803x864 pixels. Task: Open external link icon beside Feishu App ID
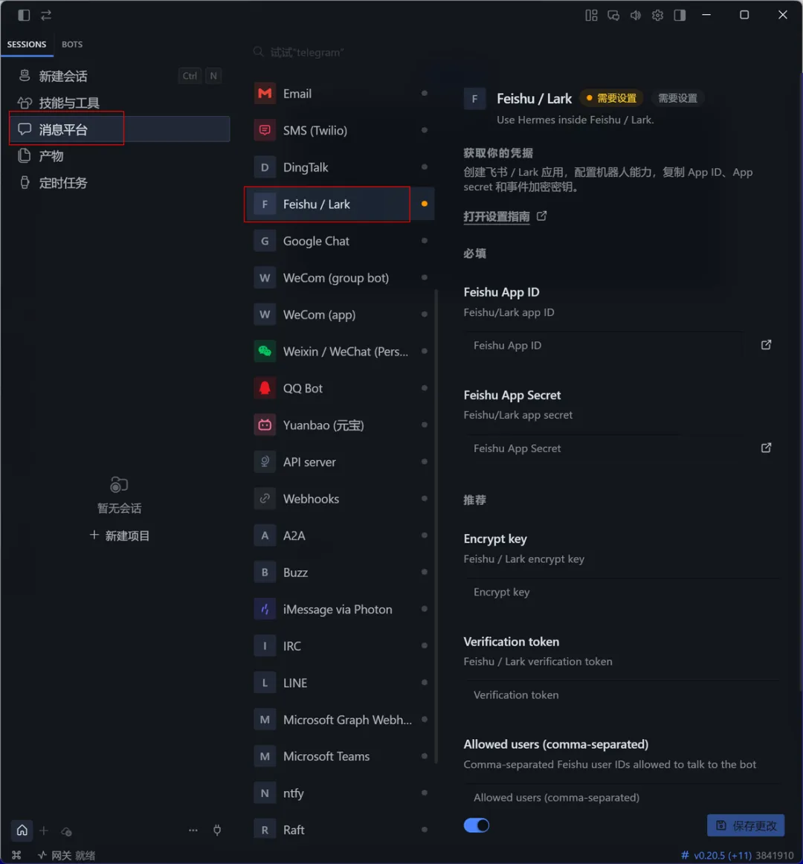point(766,345)
